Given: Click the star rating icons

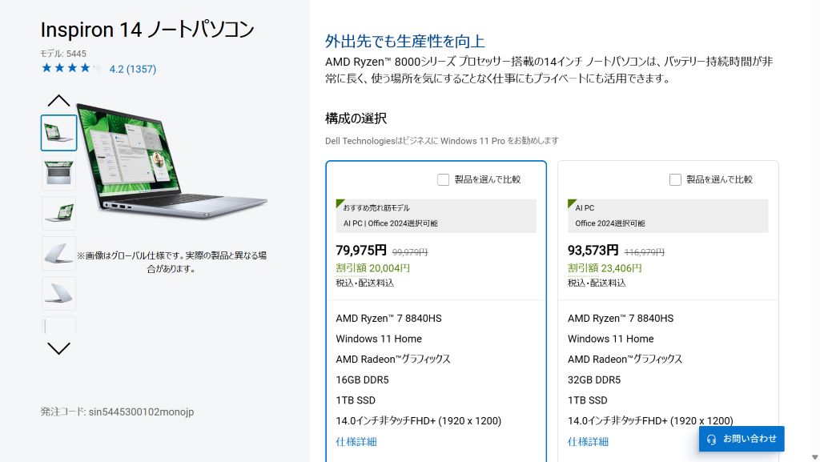Looking at the screenshot, I should point(71,68).
